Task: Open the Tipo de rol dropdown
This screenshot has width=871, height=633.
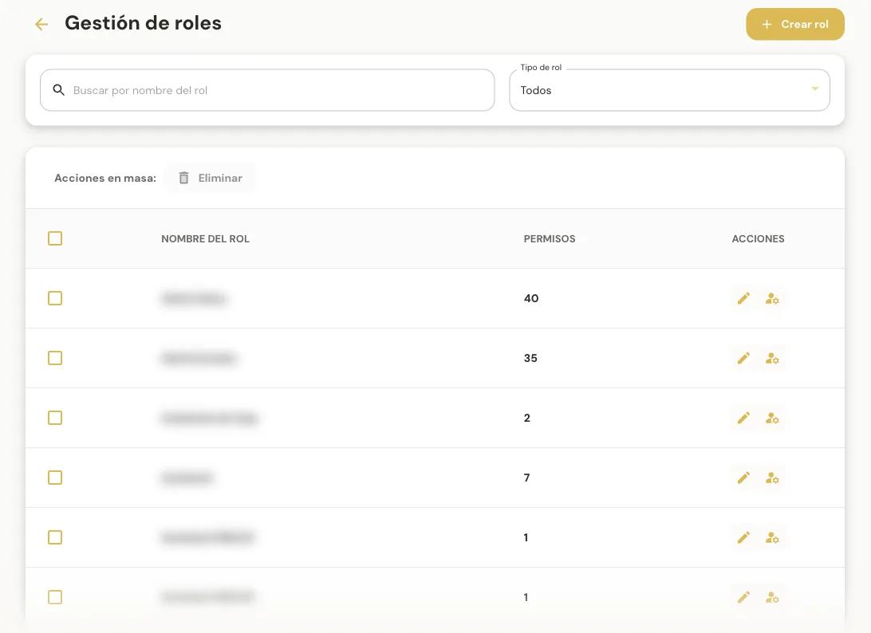Action: [x=669, y=90]
